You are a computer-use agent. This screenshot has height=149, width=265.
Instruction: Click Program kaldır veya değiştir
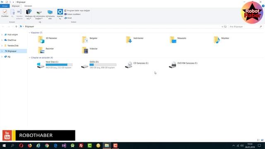coord(77,10)
